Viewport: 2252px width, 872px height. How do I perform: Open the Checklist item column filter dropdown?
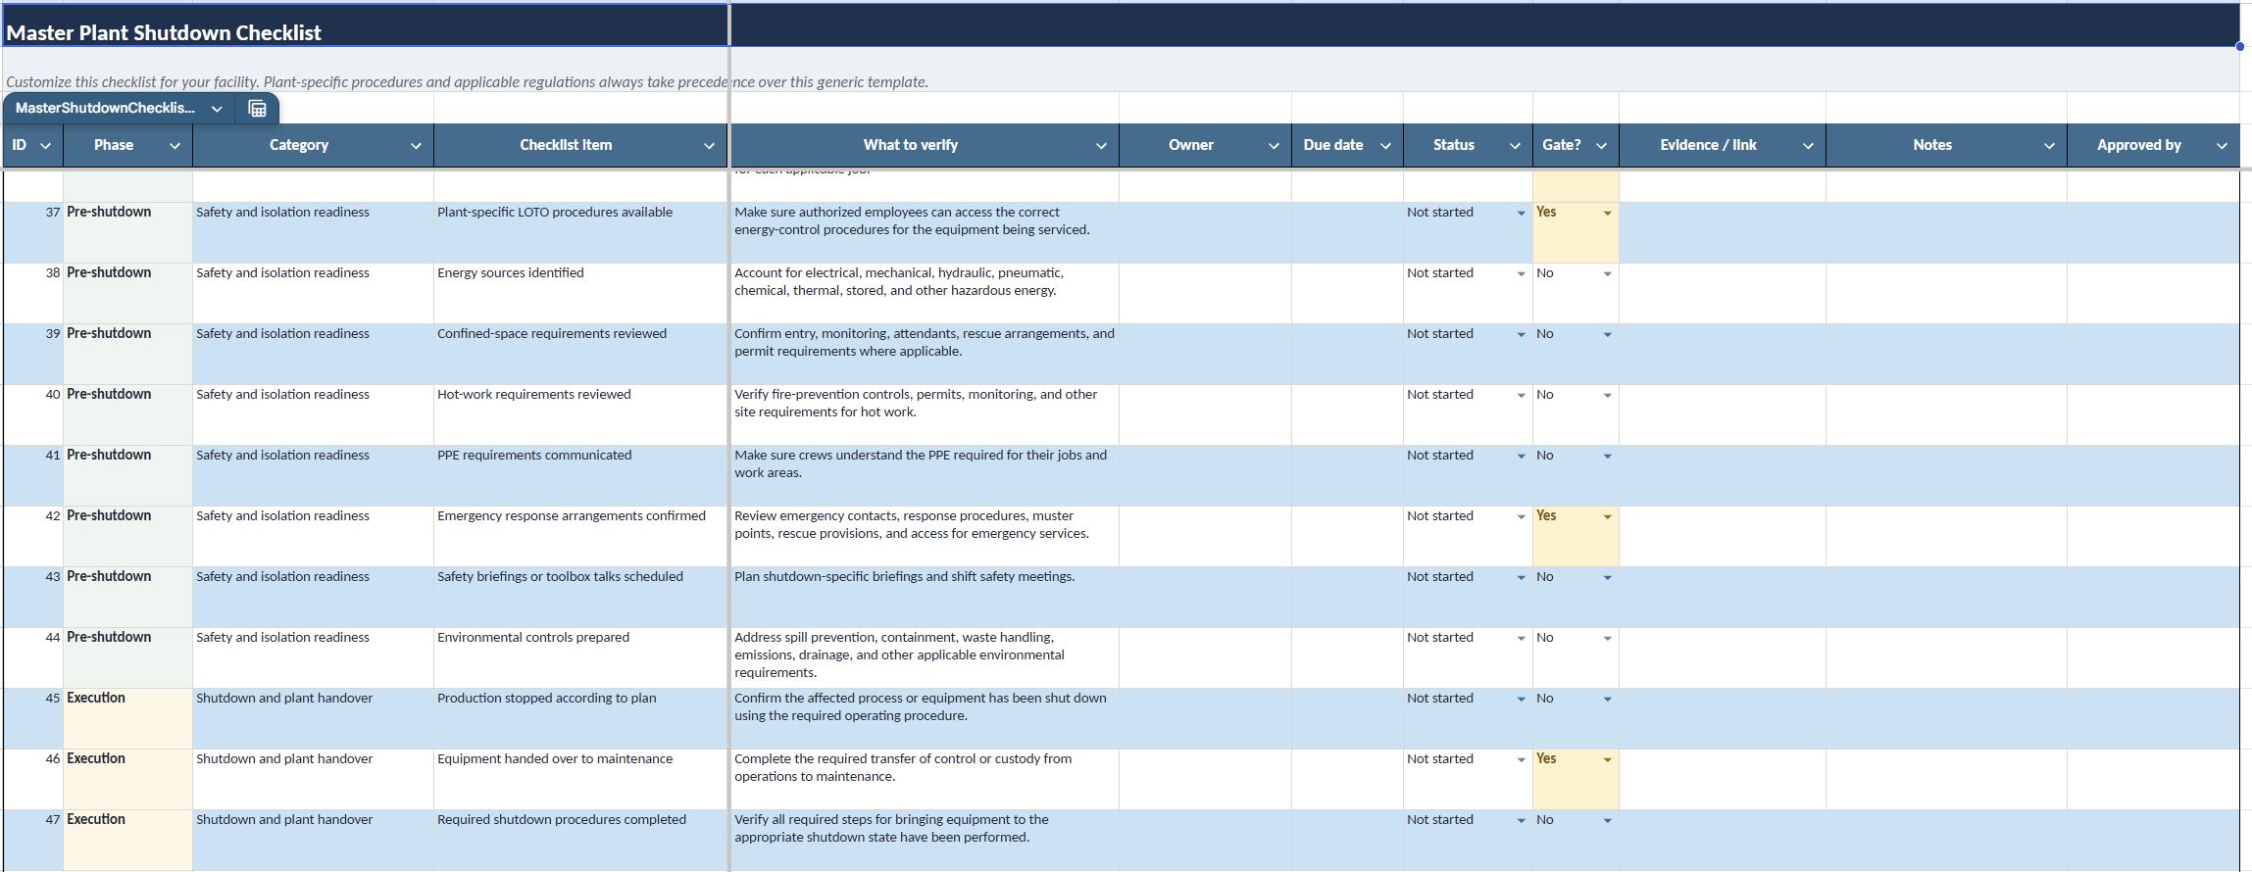(x=709, y=146)
